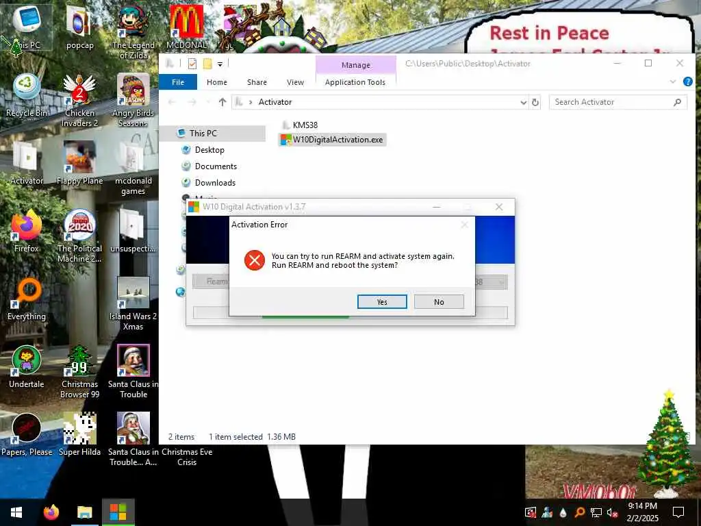This screenshot has width=701, height=526.
Task: Open File Explorer from the taskbar
Action: [x=84, y=512]
